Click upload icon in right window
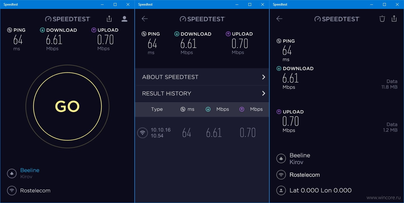404x203 pixels. 279,112
